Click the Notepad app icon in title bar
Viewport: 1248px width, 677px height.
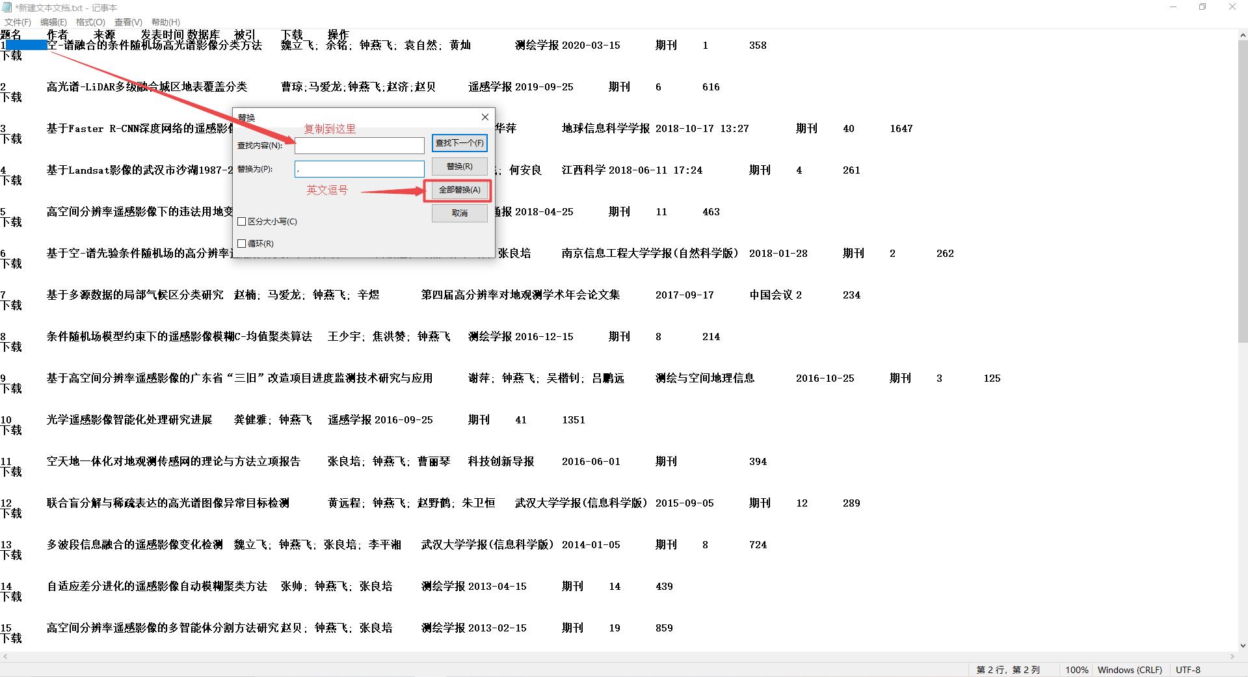pos(7,7)
